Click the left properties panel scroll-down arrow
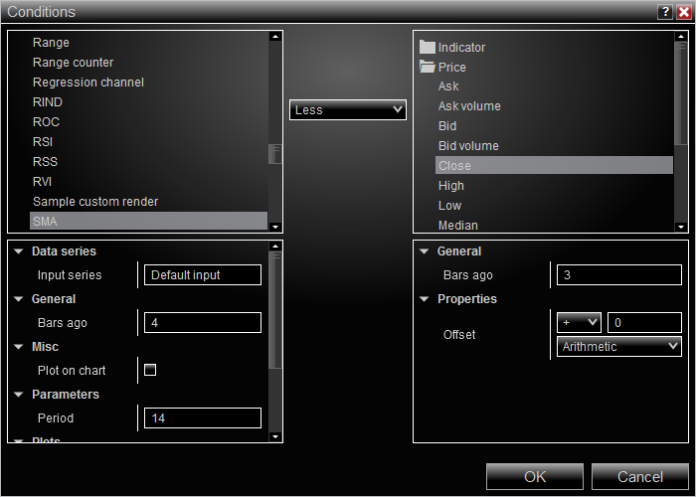This screenshot has width=696, height=497. pyautogui.click(x=275, y=436)
